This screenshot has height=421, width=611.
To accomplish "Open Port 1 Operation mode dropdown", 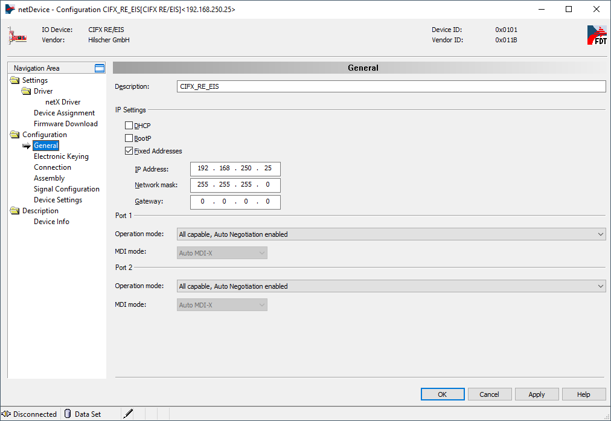I will pos(391,234).
